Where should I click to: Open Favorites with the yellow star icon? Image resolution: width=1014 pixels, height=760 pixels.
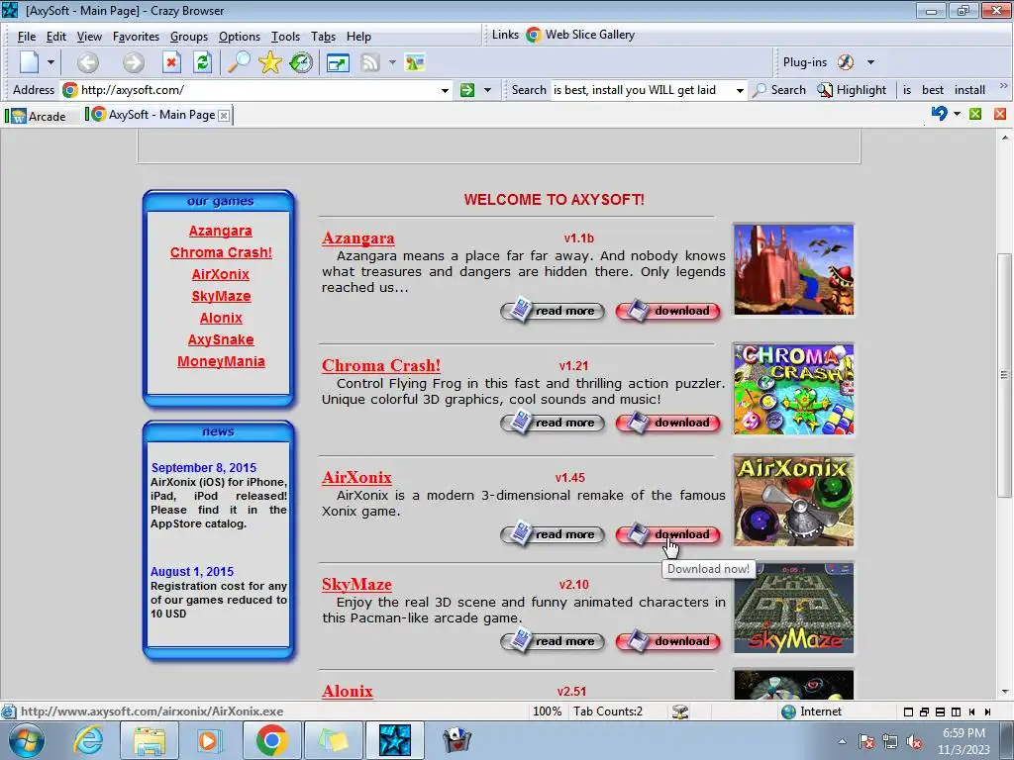(269, 62)
